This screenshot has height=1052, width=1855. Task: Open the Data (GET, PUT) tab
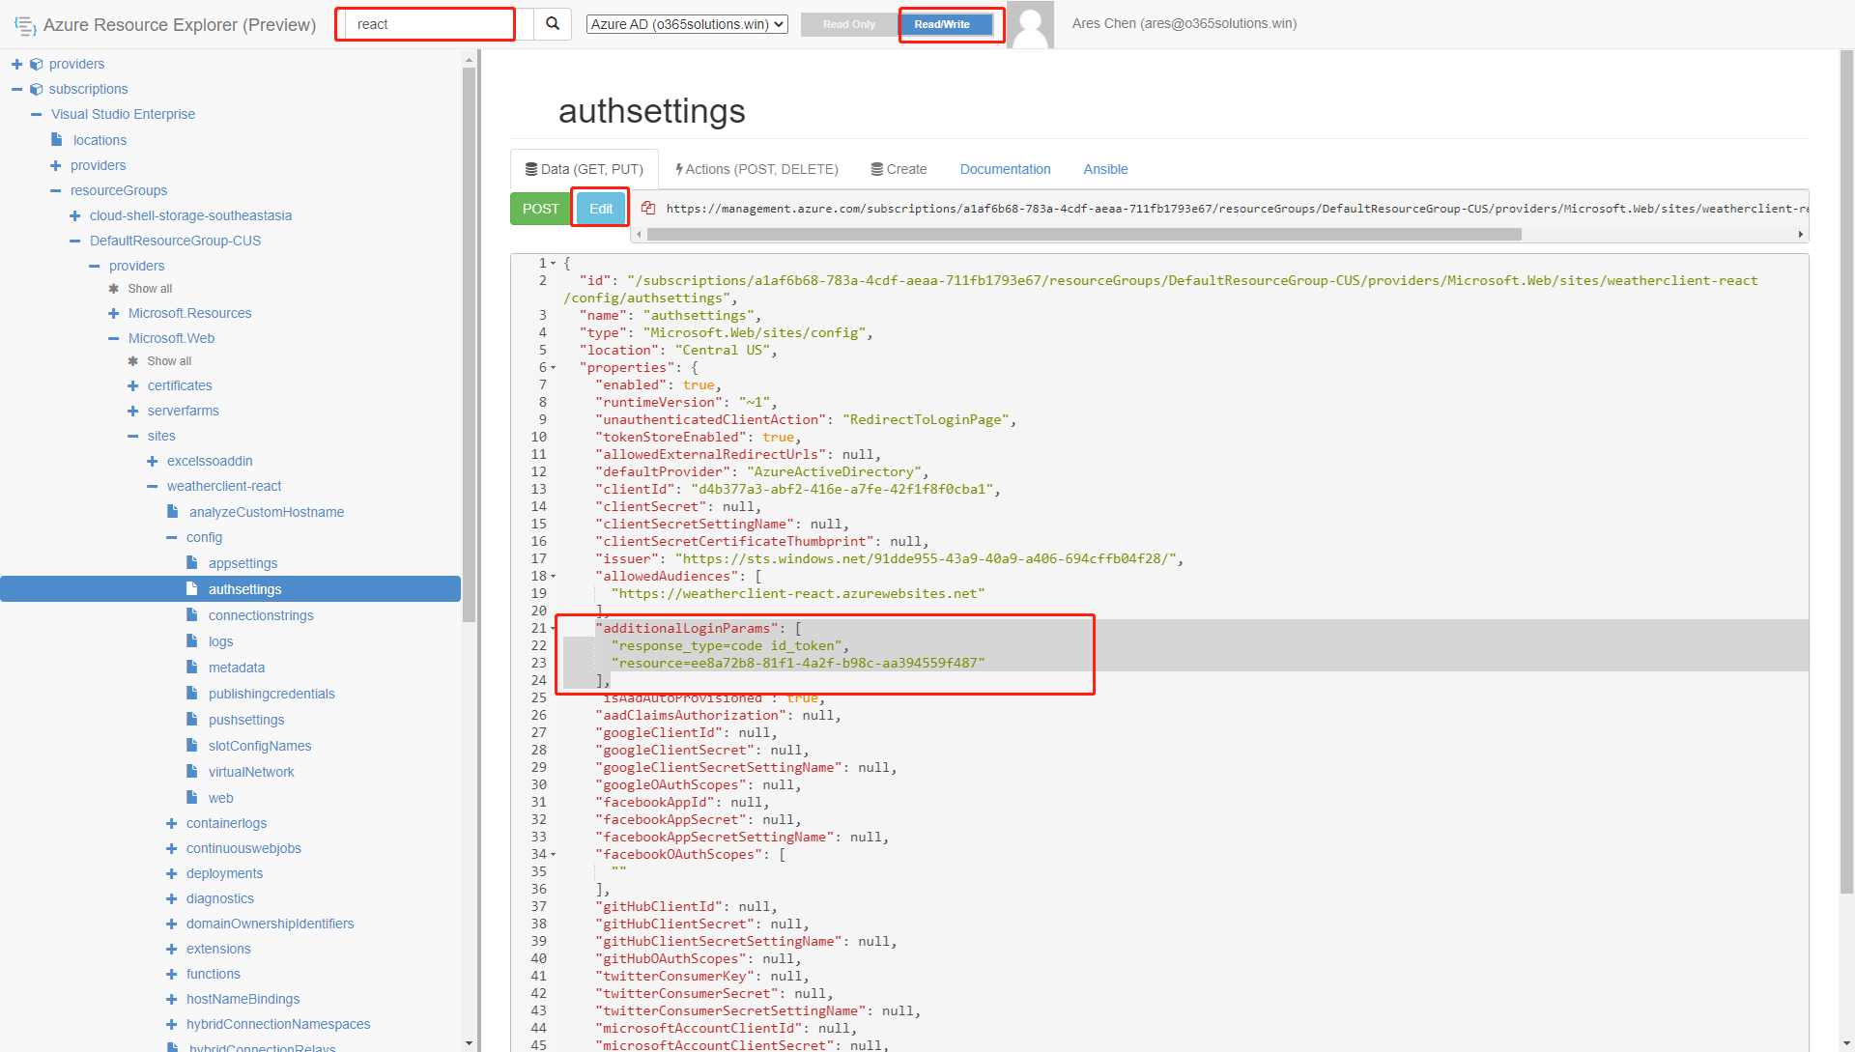[x=585, y=169]
